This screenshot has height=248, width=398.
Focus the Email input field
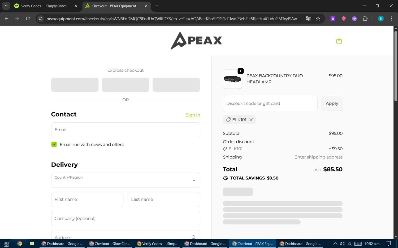coord(126,130)
